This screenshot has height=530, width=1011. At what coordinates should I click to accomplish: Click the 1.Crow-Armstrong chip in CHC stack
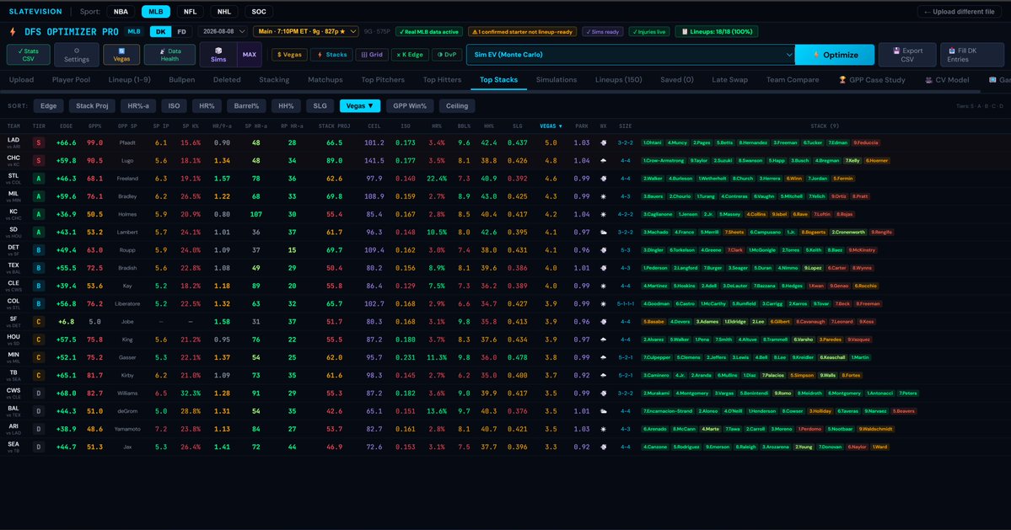coord(664,160)
